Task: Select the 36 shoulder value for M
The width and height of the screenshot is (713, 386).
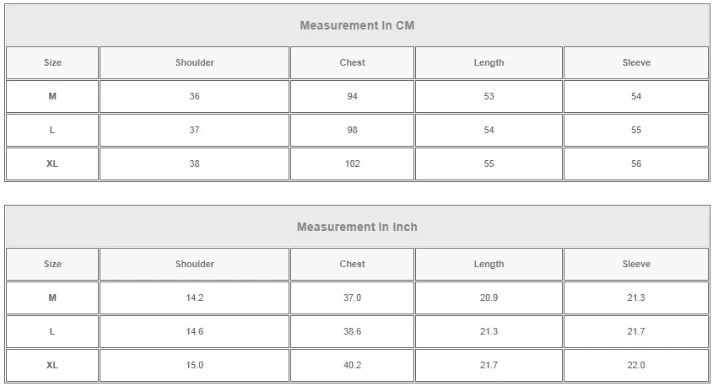Action: [x=195, y=96]
